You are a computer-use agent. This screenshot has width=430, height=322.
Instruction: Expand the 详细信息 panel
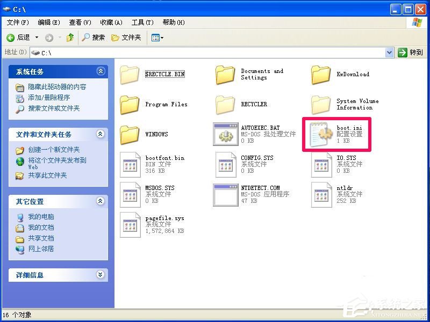pos(100,275)
